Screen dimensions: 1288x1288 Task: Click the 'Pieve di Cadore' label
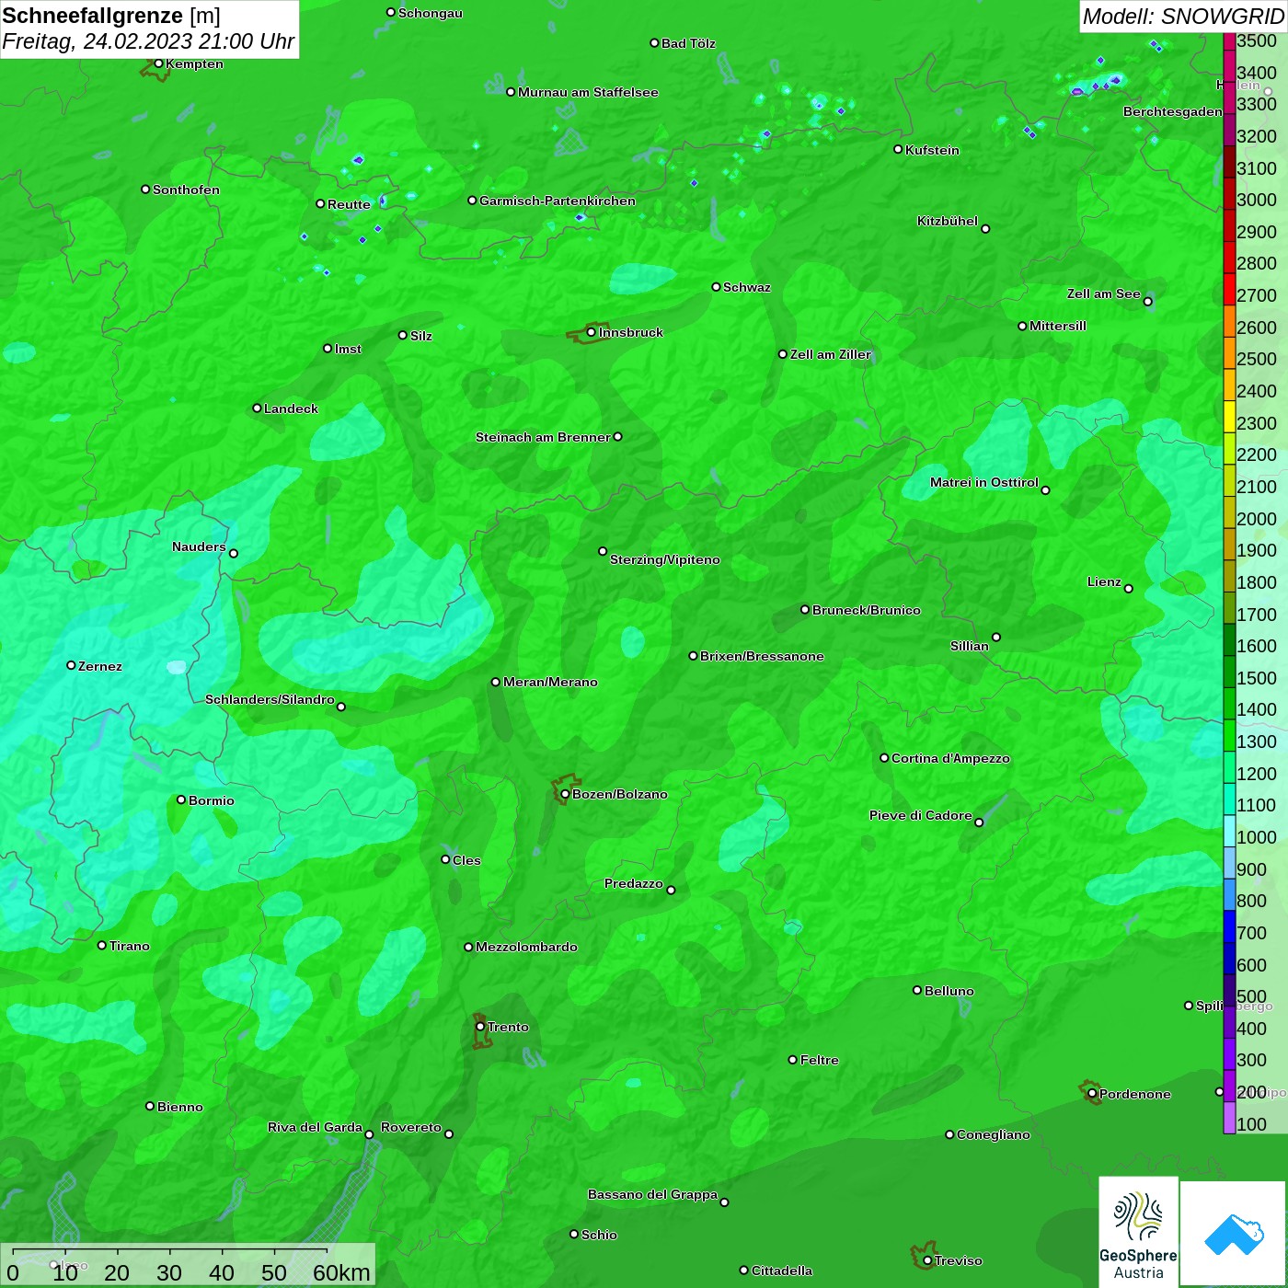[x=921, y=815]
